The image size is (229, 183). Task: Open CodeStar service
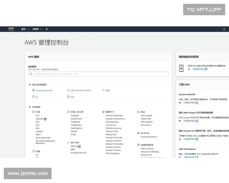pos(75,116)
